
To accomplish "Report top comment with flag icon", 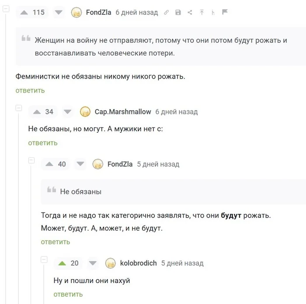I will coord(225,12).
